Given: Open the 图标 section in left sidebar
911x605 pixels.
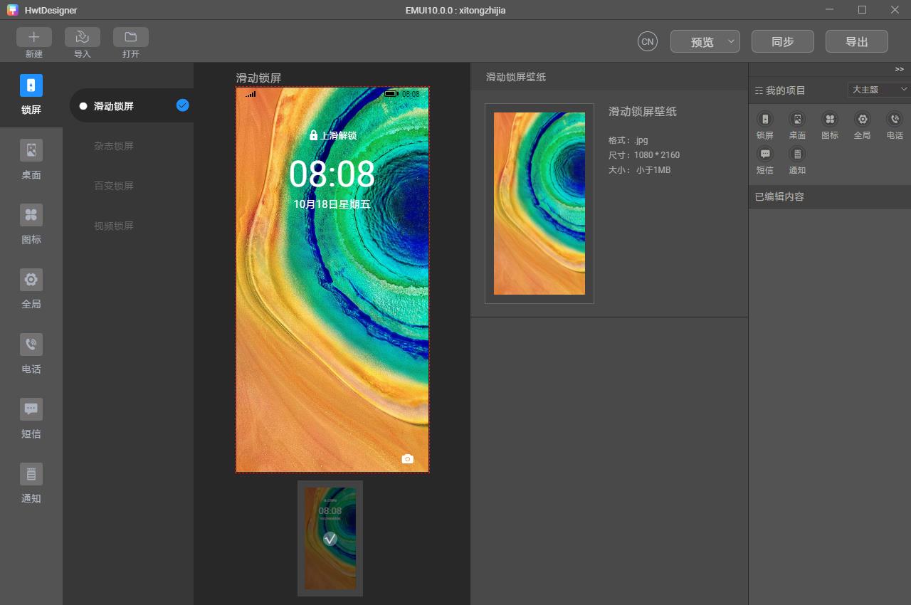Looking at the screenshot, I should point(31,215).
